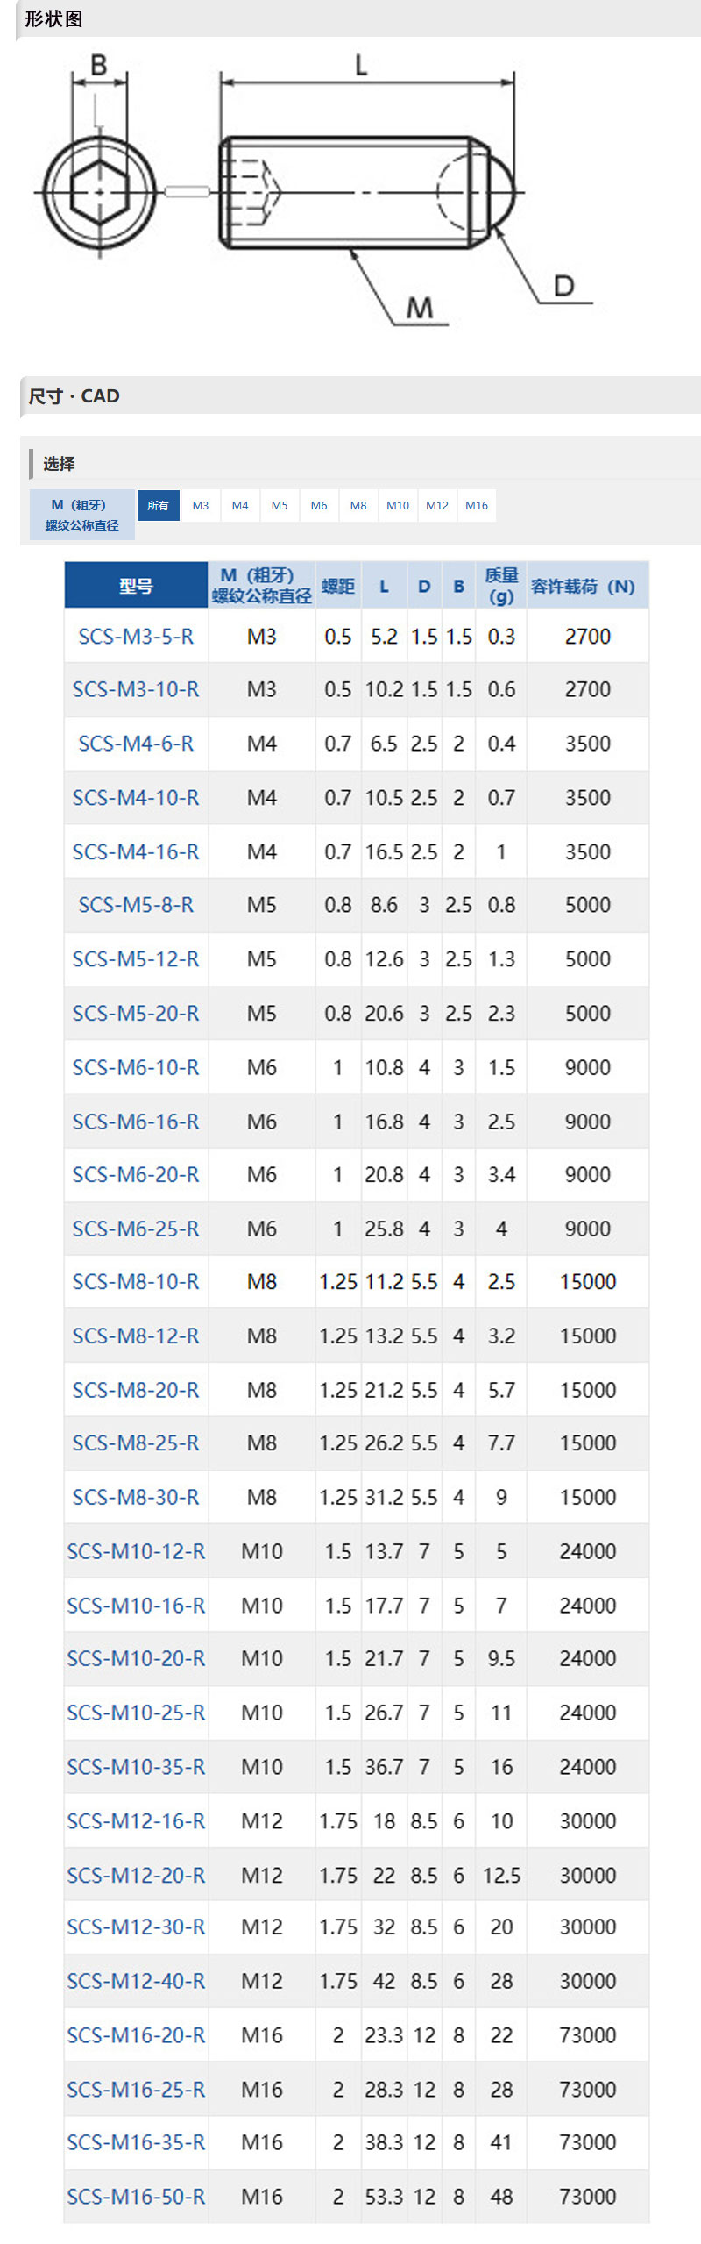The image size is (701, 2244).
Task: Filter by M6 thread diameter
Action: point(319,505)
